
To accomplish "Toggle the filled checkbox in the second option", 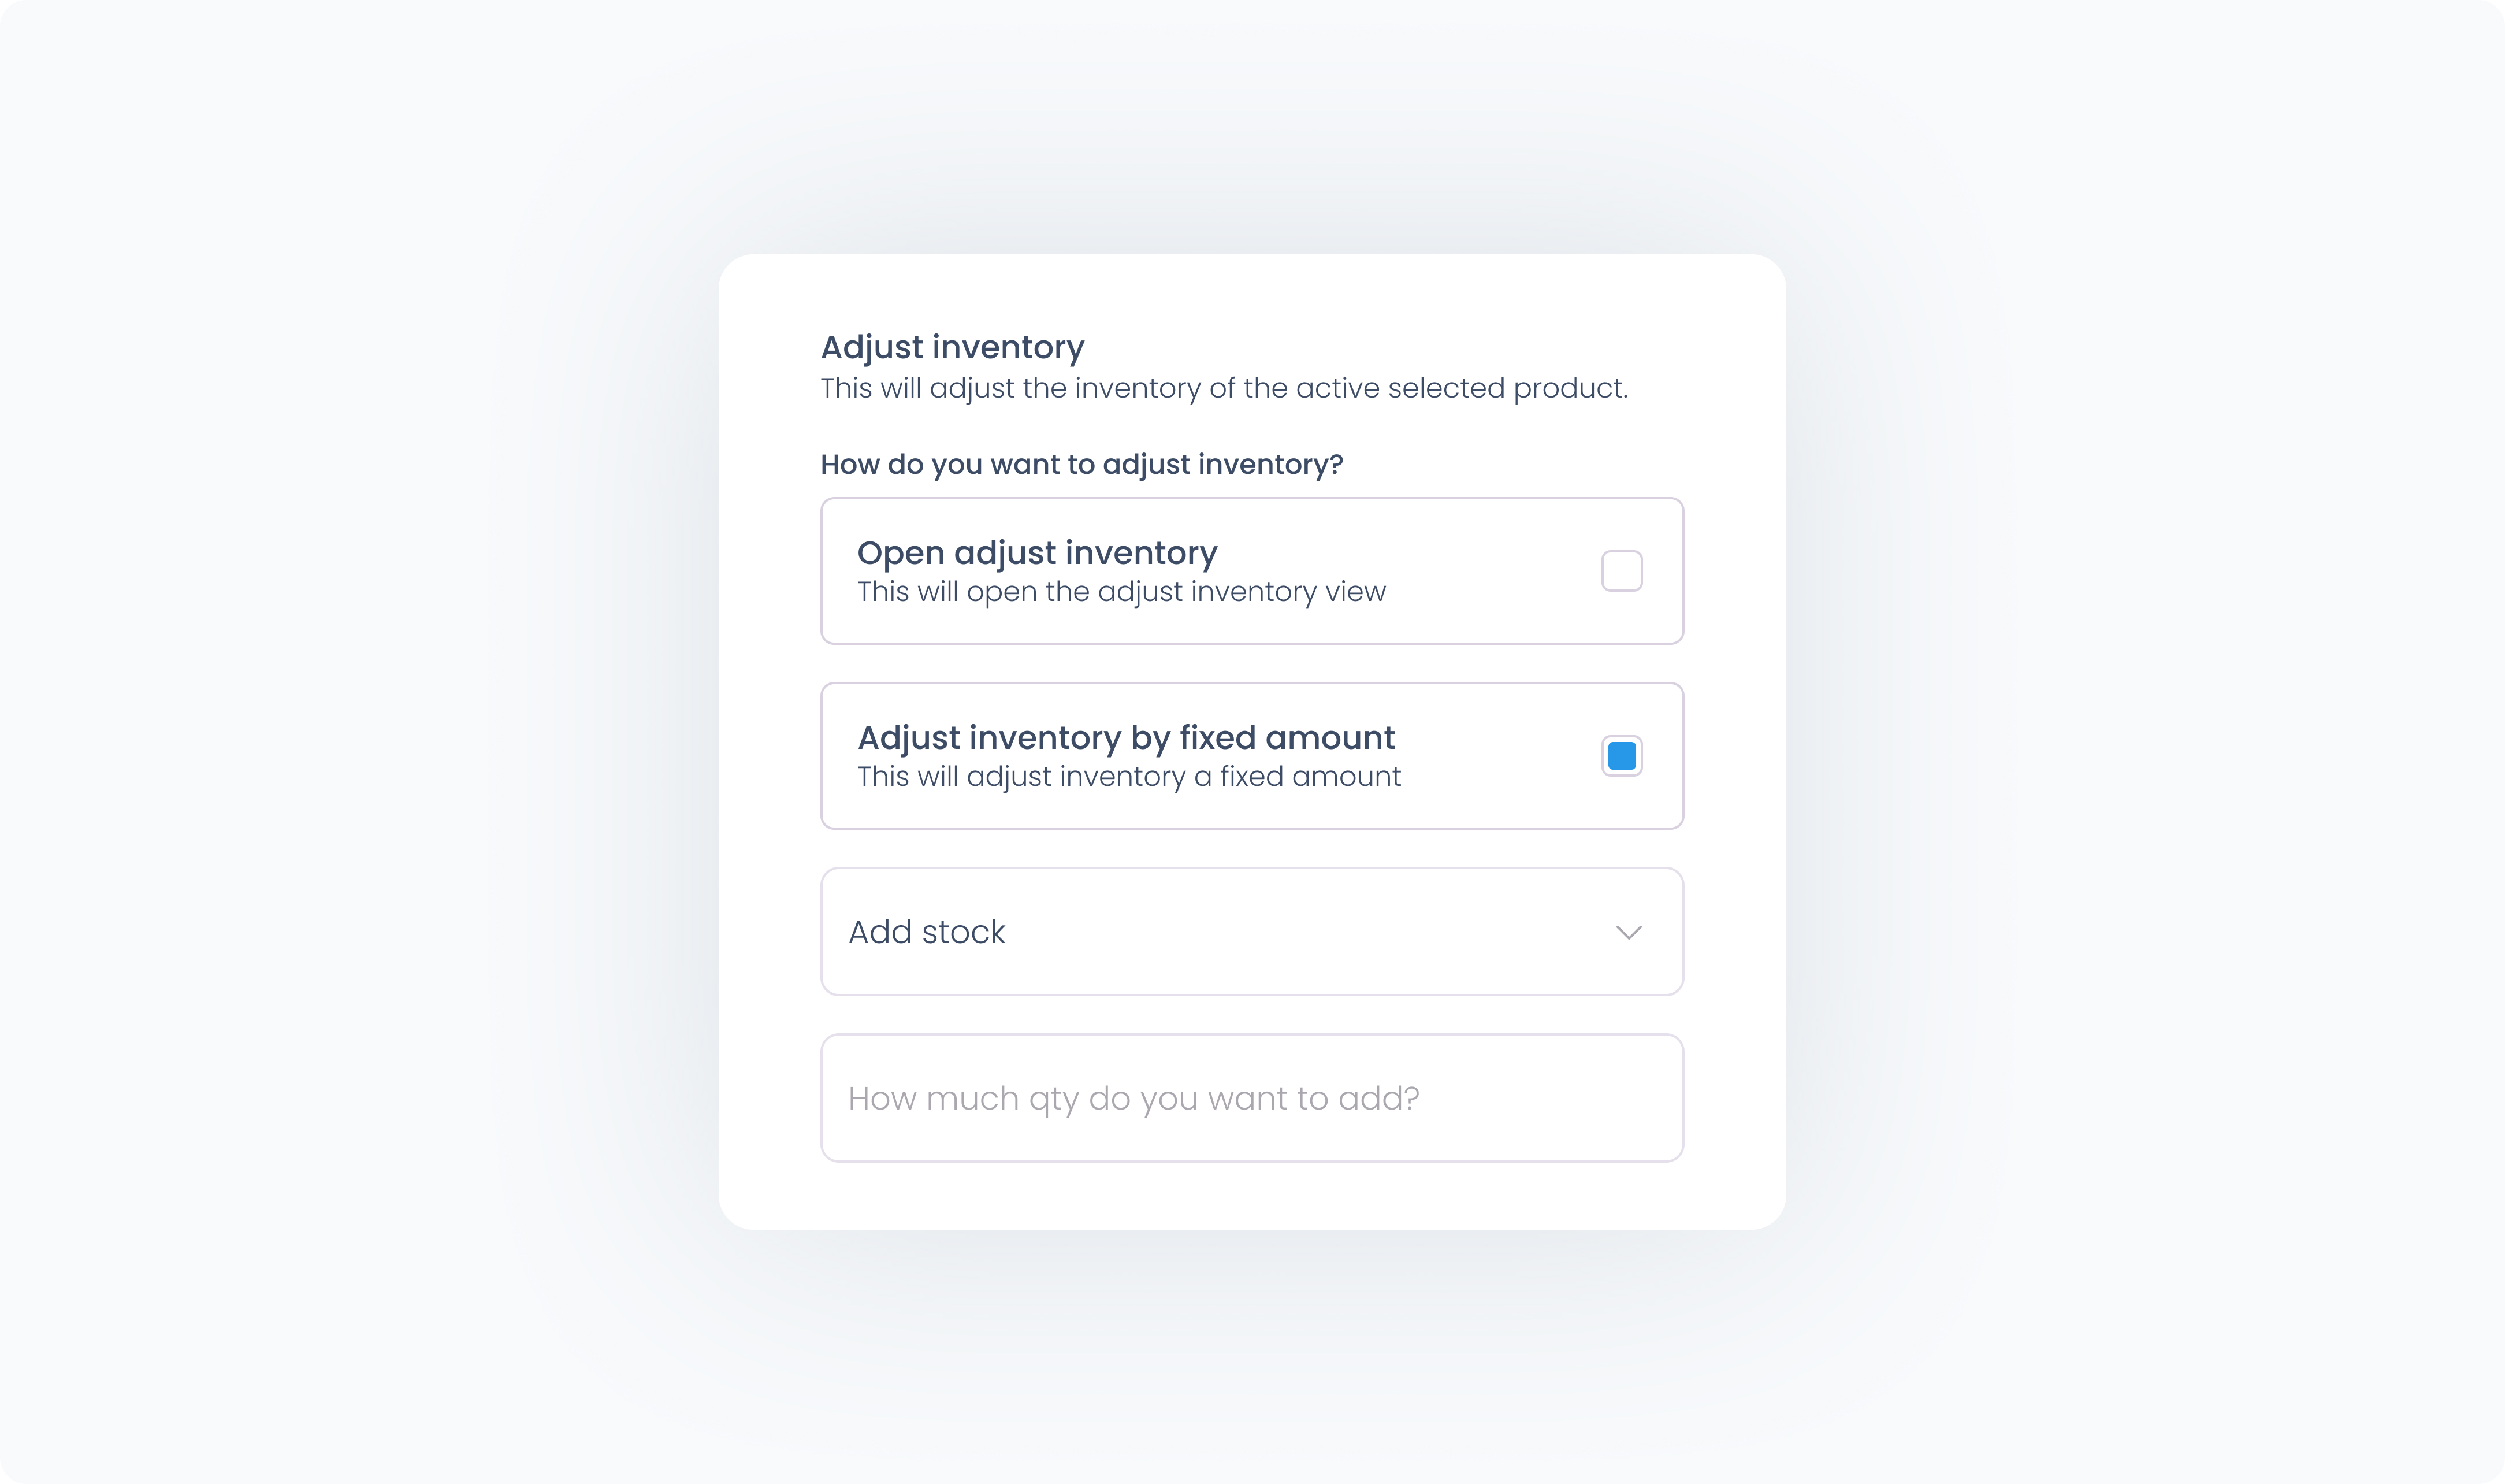I will coord(1621,756).
